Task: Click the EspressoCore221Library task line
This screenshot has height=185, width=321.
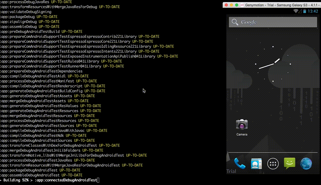Action: coord(77,41)
